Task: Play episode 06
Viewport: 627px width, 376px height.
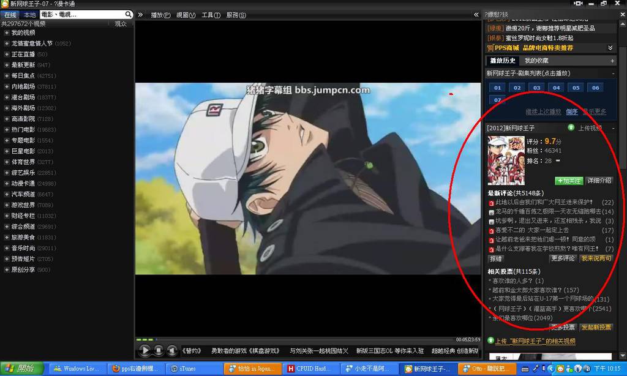Action: click(595, 88)
